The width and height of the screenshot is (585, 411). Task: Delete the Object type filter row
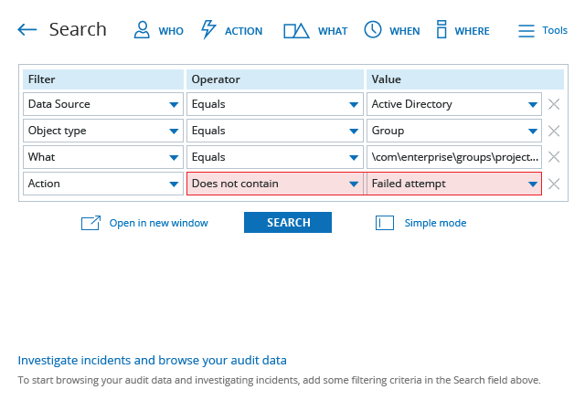pyautogui.click(x=554, y=131)
